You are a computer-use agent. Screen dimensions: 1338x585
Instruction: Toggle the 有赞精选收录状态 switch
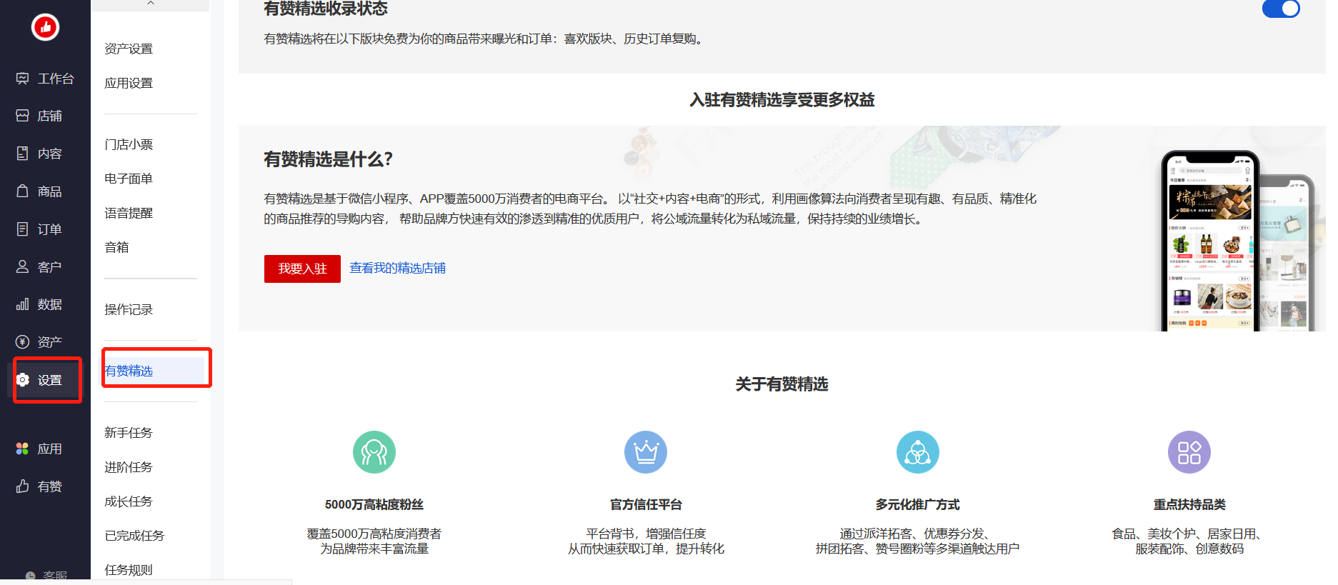click(1281, 9)
